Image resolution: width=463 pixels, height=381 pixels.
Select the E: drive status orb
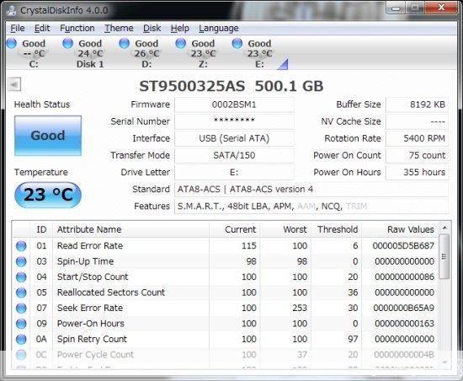coord(237,44)
